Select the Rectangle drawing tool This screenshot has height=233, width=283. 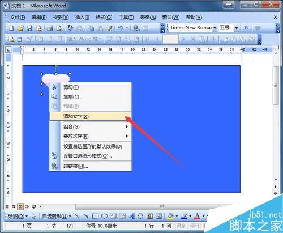point(95,216)
